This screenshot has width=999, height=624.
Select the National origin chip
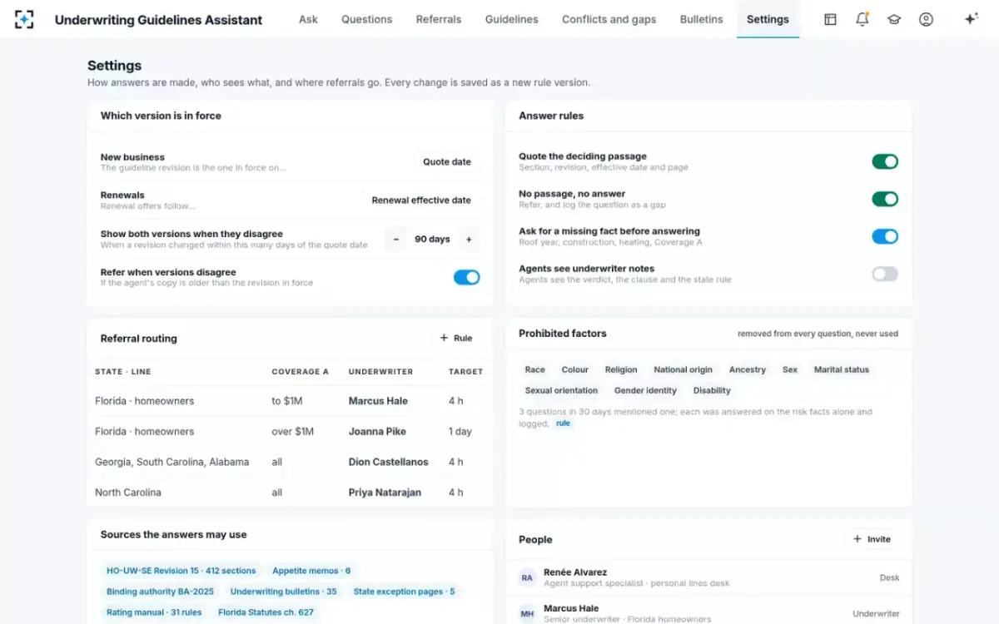(x=683, y=369)
